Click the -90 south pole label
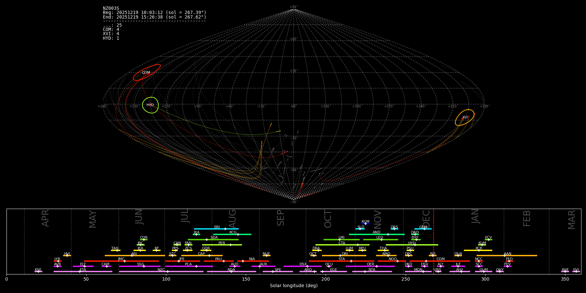Screen dimensions: 586x293 (293, 202)
